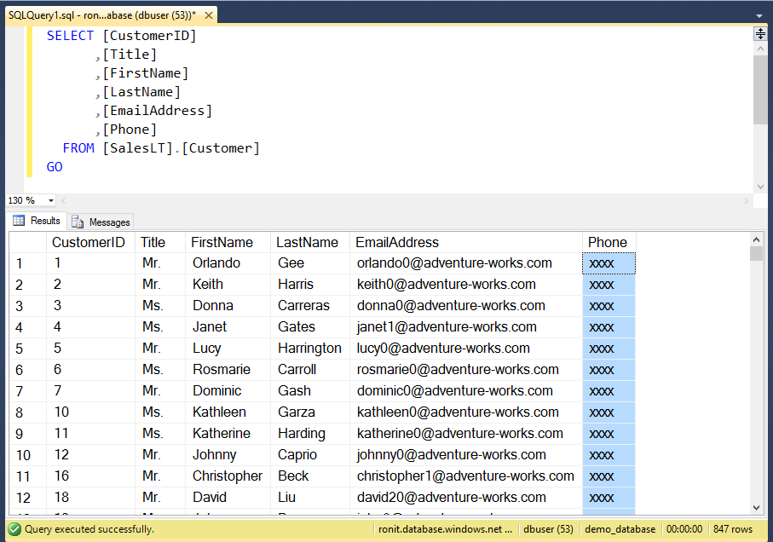
Task: Click the Results grid tab icon
Action: (19, 221)
